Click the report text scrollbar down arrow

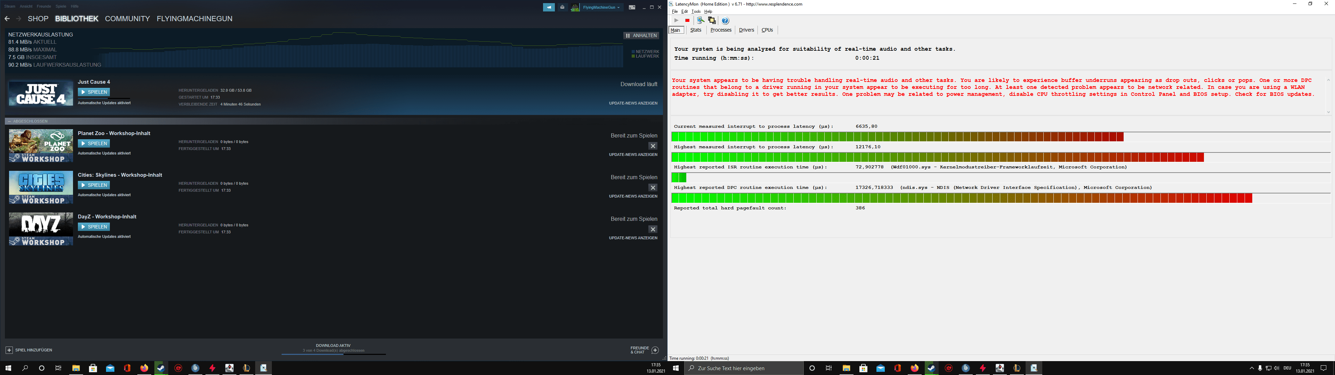pyautogui.click(x=1328, y=112)
